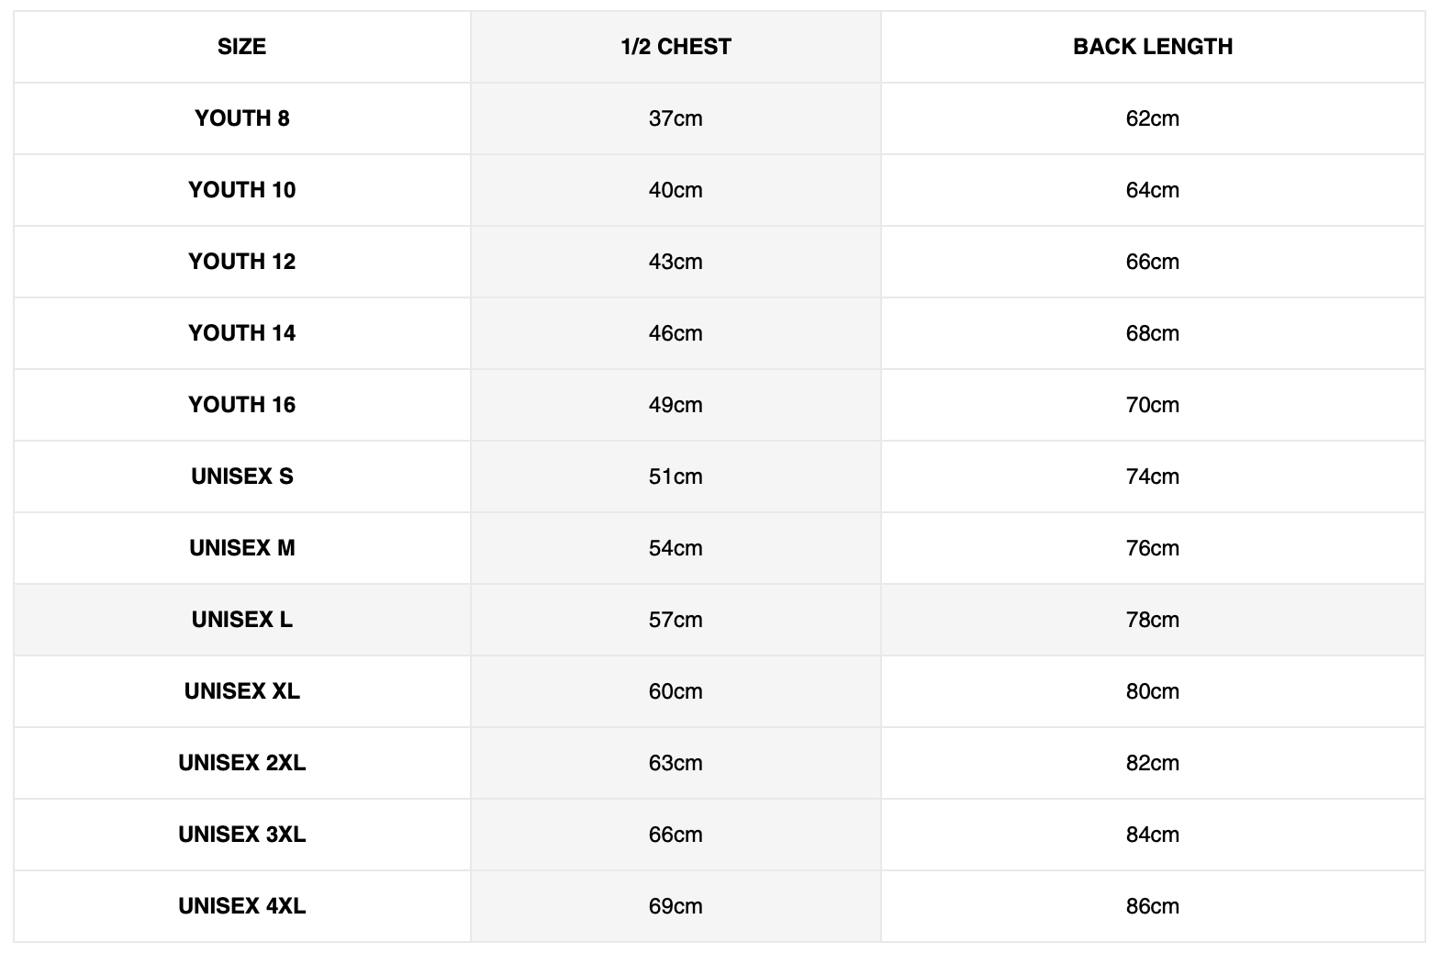Select the UNISEX 2XL size label

242,763
